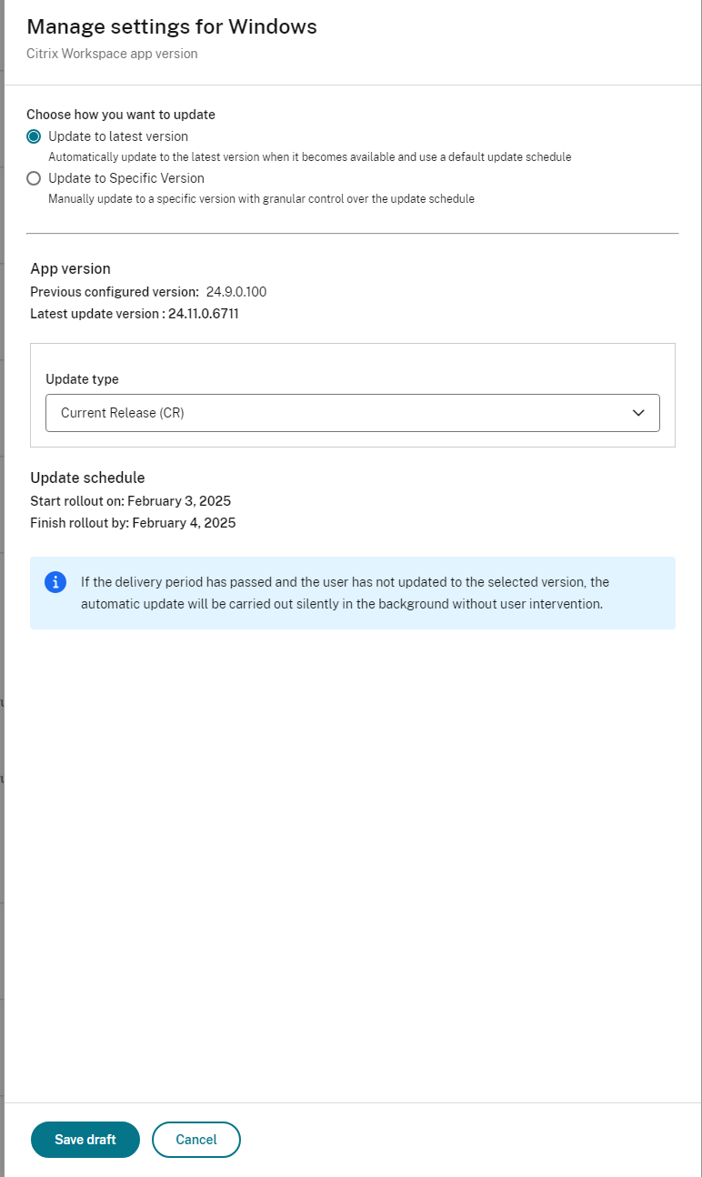Click the selected radio indicator for latest version
702x1177 pixels.
tap(33, 136)
